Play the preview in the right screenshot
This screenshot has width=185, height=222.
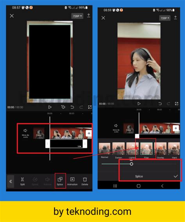point(139,104)
